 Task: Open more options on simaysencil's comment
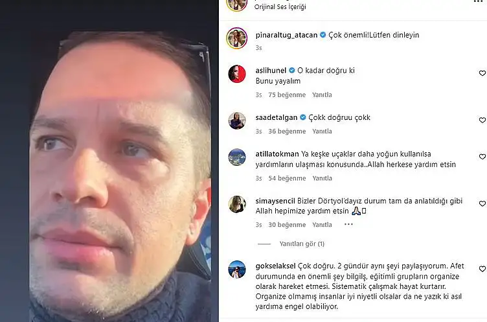coord(348,224)
